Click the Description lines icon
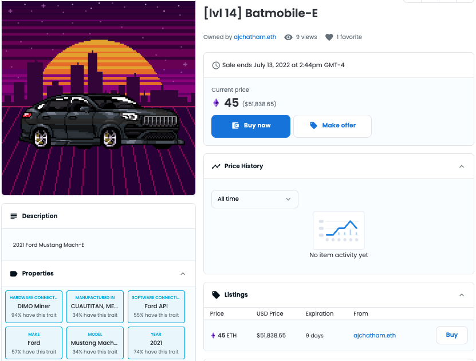This screenshot has height=361, width=476. (x=14, y=216)
